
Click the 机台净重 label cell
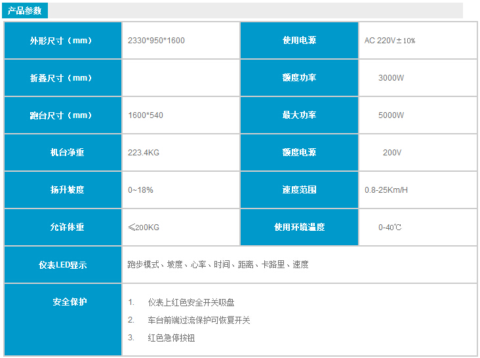(x=62, y=153)
